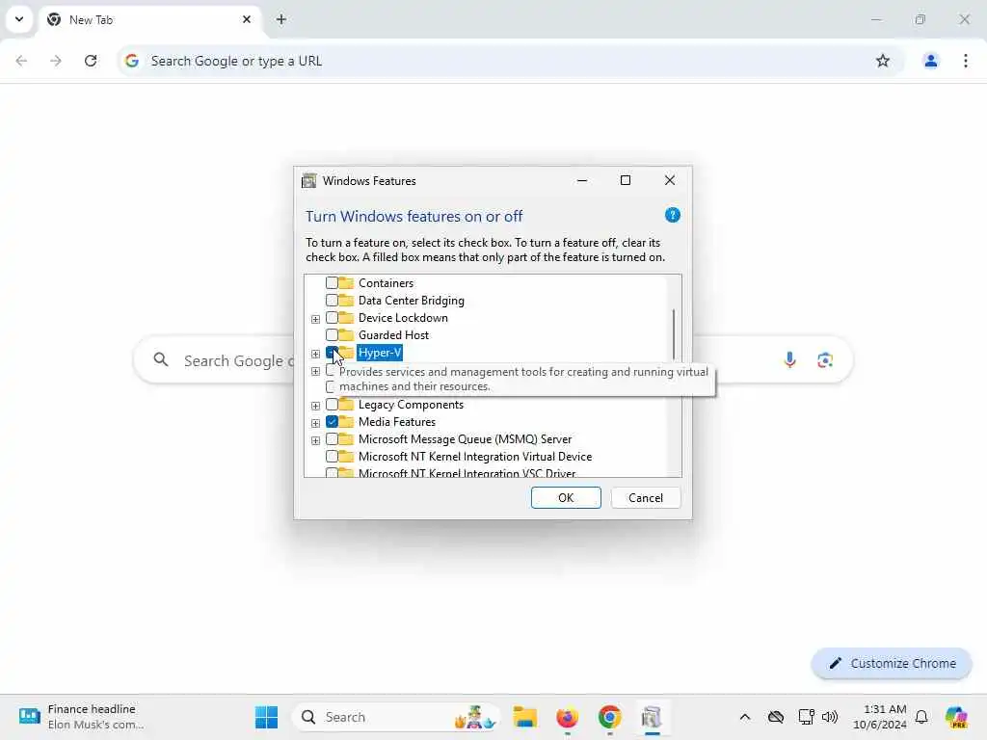
Task: Expand the Media Features node
Action: pyautogui.click(x=315, y=423)
